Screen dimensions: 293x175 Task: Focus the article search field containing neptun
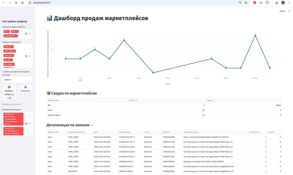pyautogui.click(x=18, y=80)
